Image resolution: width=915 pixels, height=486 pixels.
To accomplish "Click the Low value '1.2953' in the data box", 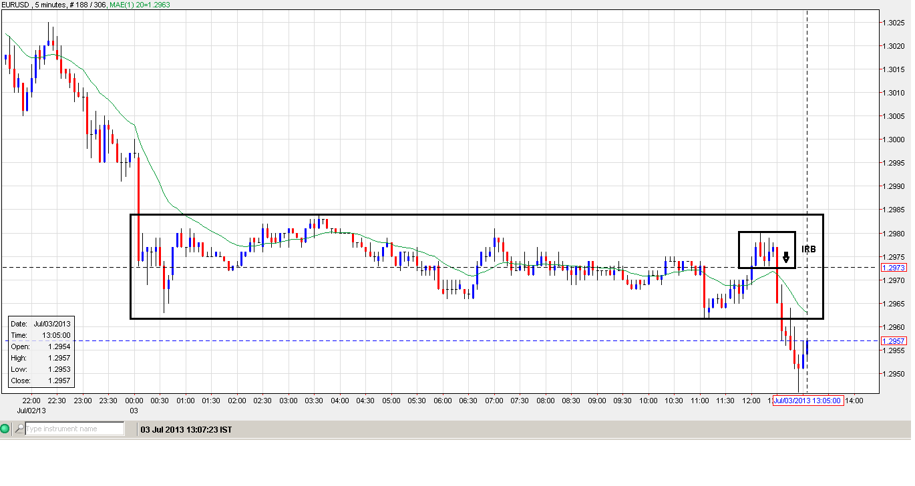I will coord(59,369).
